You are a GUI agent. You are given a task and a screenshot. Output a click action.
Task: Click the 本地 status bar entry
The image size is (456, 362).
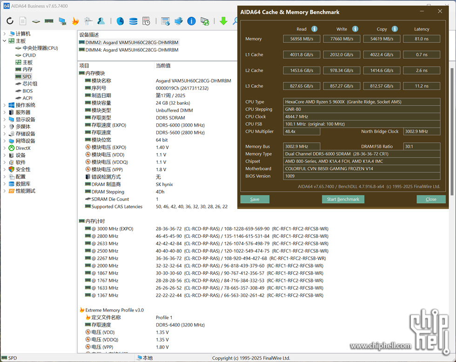coord(145,358)
